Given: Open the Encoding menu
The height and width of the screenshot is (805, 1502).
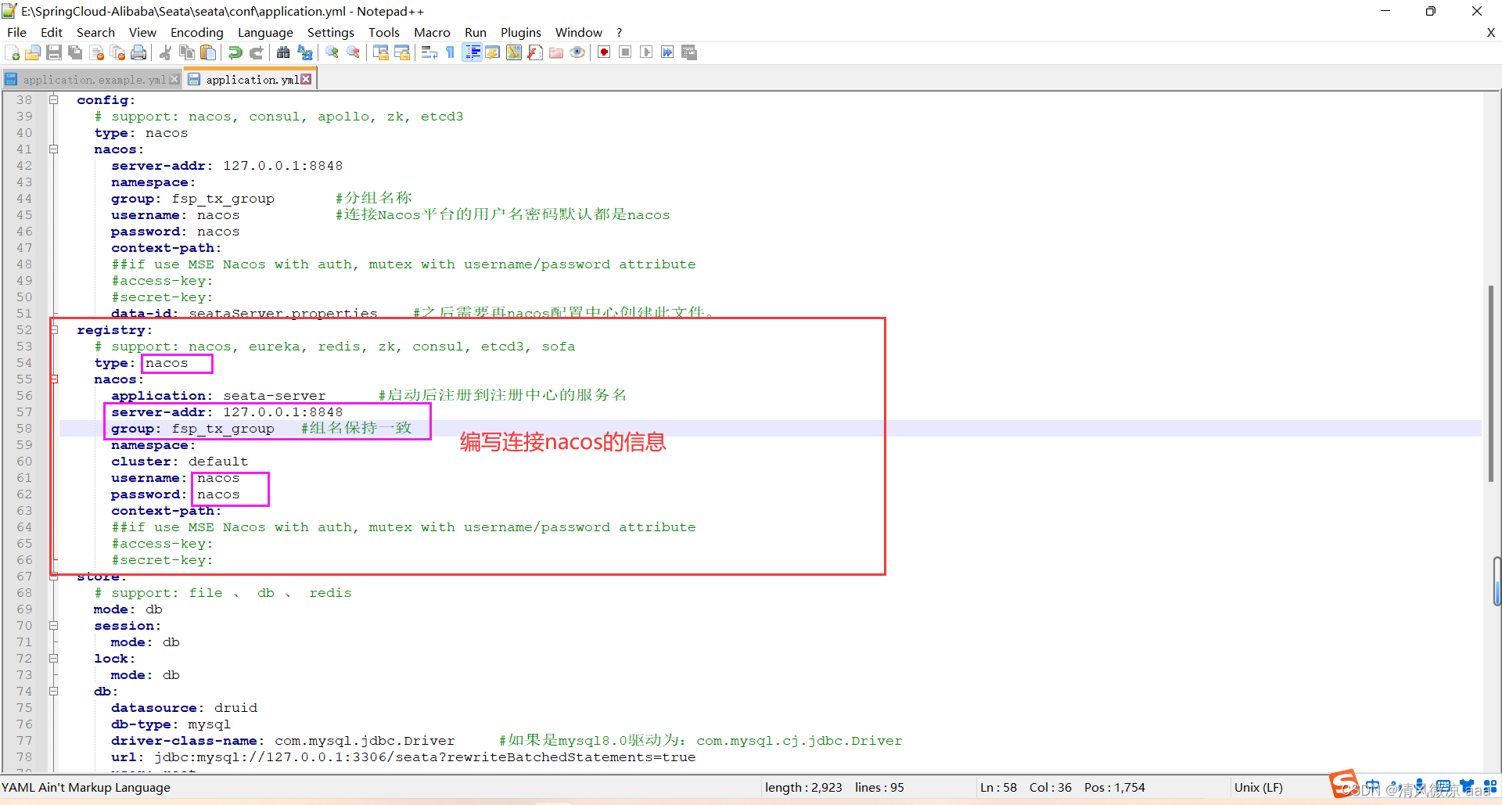Looking at the screenshot, I should point(197,32).
